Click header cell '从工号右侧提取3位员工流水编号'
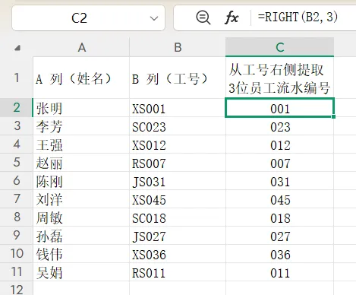Screen dimensions: 356x295 click(279, 78)
